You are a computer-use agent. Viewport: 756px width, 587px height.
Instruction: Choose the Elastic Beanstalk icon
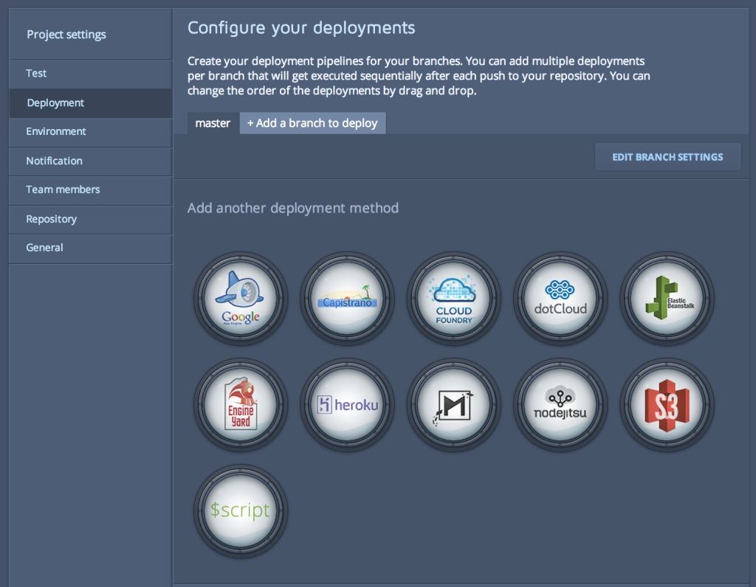[667, 299]
